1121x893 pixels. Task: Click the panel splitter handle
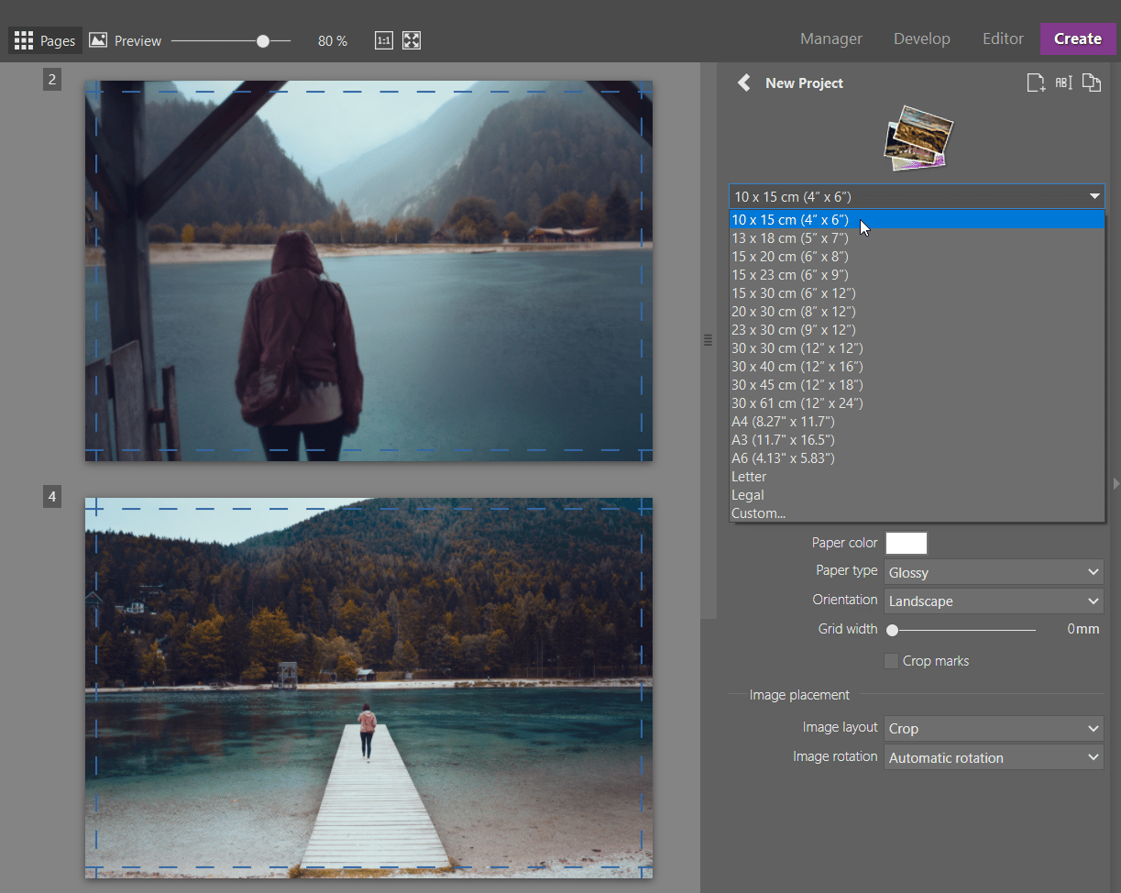coord(708,340)
